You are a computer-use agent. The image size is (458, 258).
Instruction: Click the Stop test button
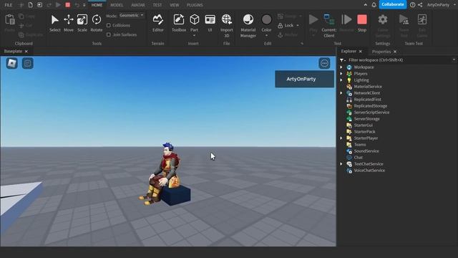click(362, 23)
